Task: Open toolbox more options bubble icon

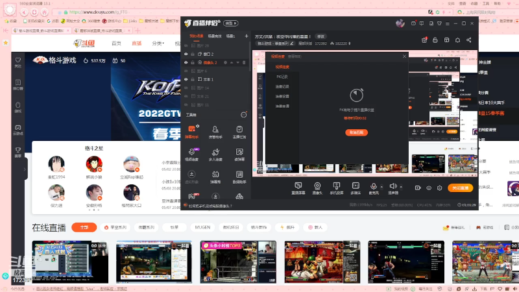Action: tap(244, 115)
